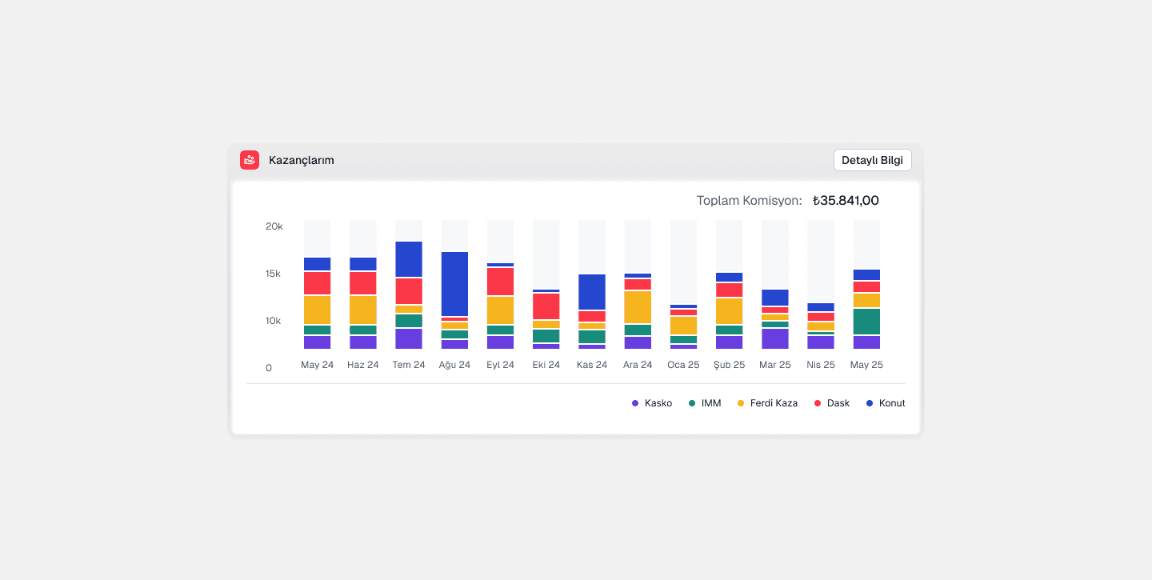1152x580 pixels.
Task: Toggle the IMM legend entry
Action: 705,403
